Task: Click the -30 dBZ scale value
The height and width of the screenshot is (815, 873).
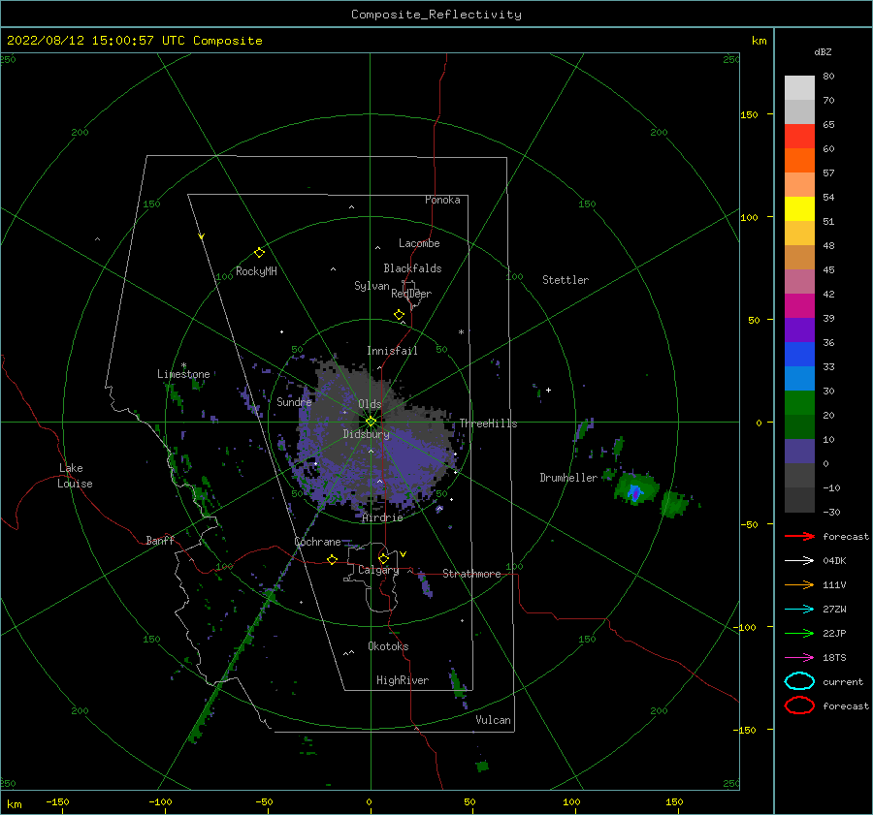Action: point(831,512)
